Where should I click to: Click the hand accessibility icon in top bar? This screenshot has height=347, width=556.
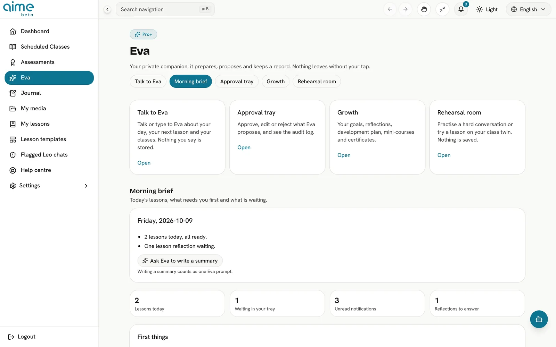click(x=424, y=9)
